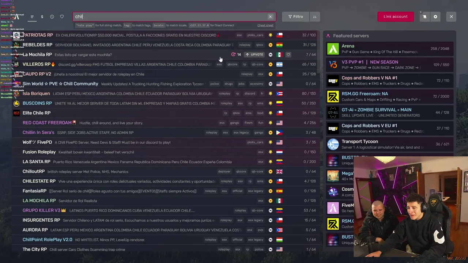Click the boost count 14 icon

tap(236, 54)
